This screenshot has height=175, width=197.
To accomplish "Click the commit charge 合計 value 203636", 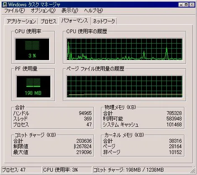I will (84, 141).
